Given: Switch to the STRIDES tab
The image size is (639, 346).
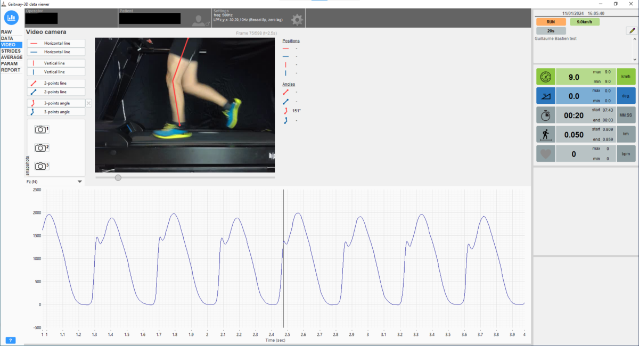Looking at the screenshot, I should click(11, 51).
